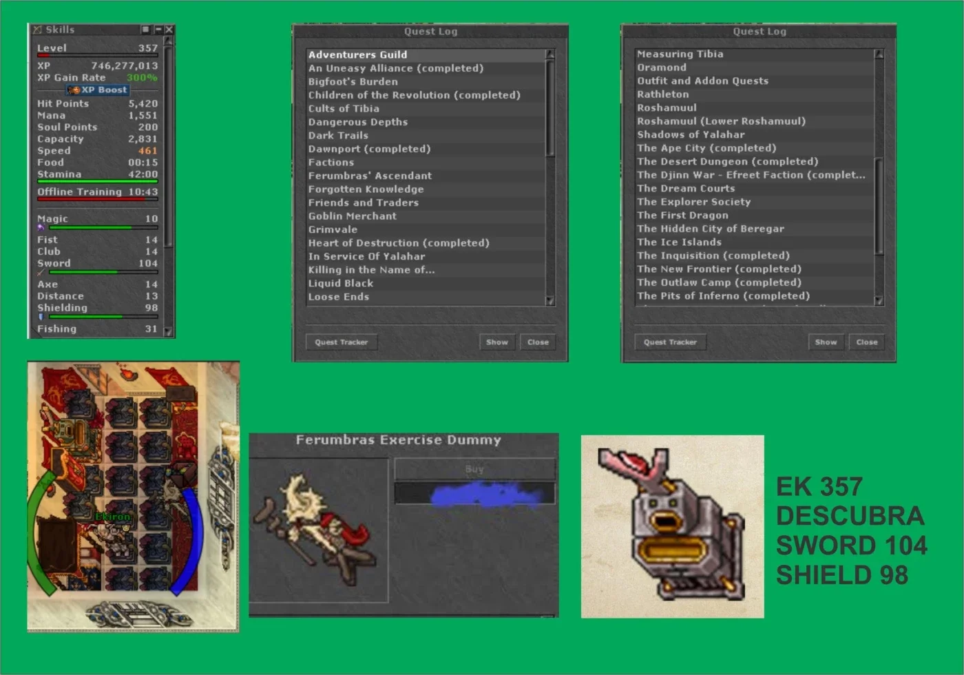Image resolution: width=964 pixels, height=675 pixels.
Task: Click the Skills window scroll-up arrow
Action: (x=169, y=41)
